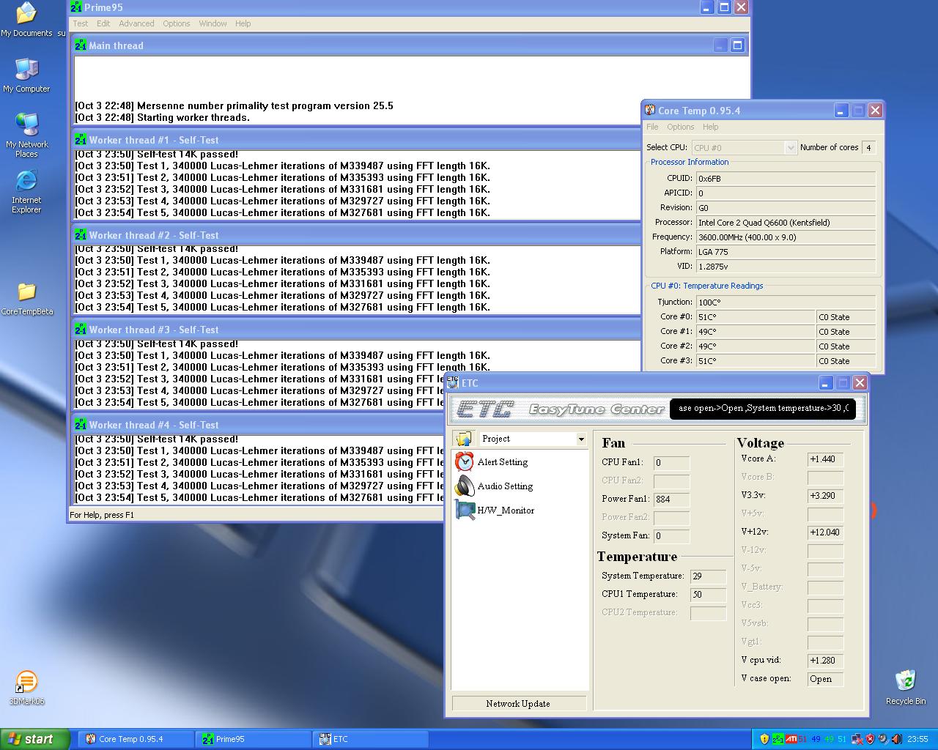Click the CPU1 Temperature field showing 50

708,595
